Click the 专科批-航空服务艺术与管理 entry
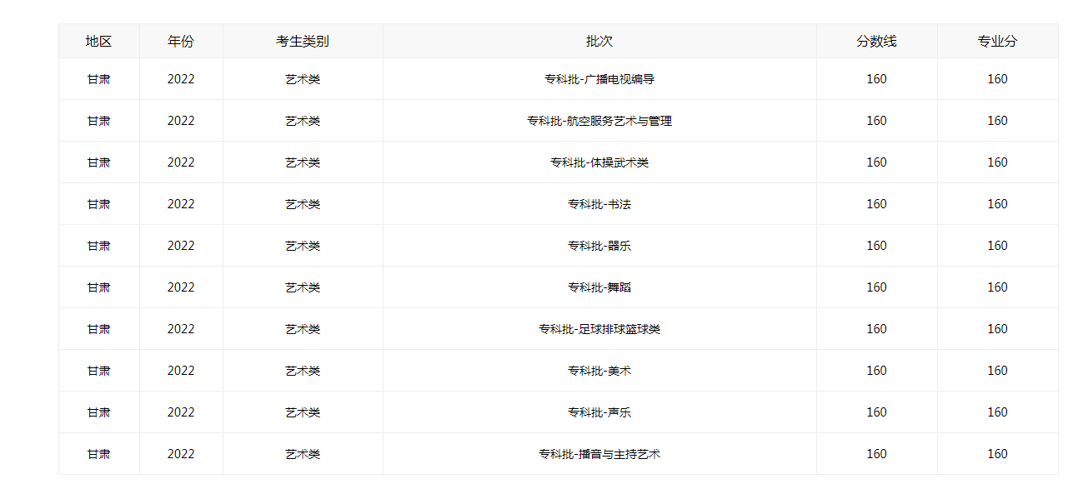The image size is (1088, 489). [x=599, y=121]
